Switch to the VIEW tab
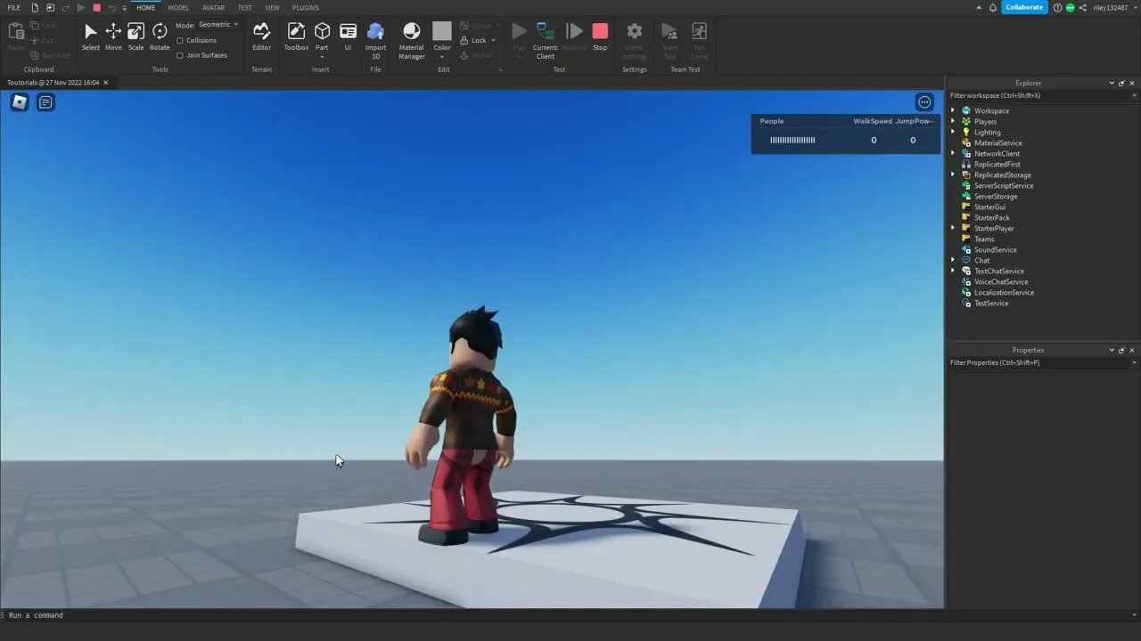This screenshot has width=1141, height=641. 272,7
